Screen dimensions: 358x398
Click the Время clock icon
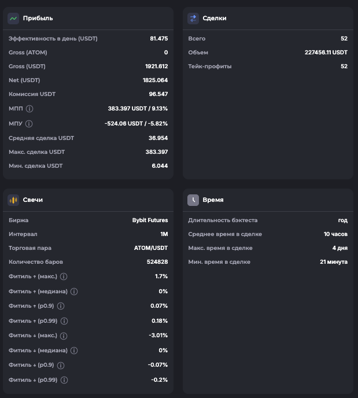(193, 200)
